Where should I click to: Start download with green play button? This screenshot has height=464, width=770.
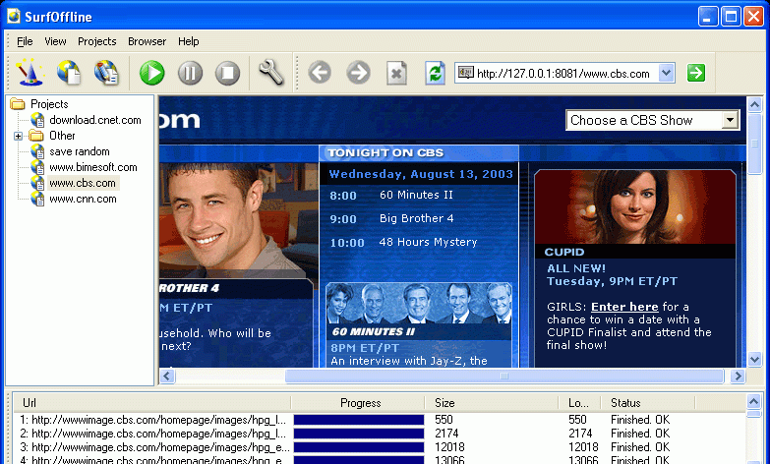tap(151, 73)
